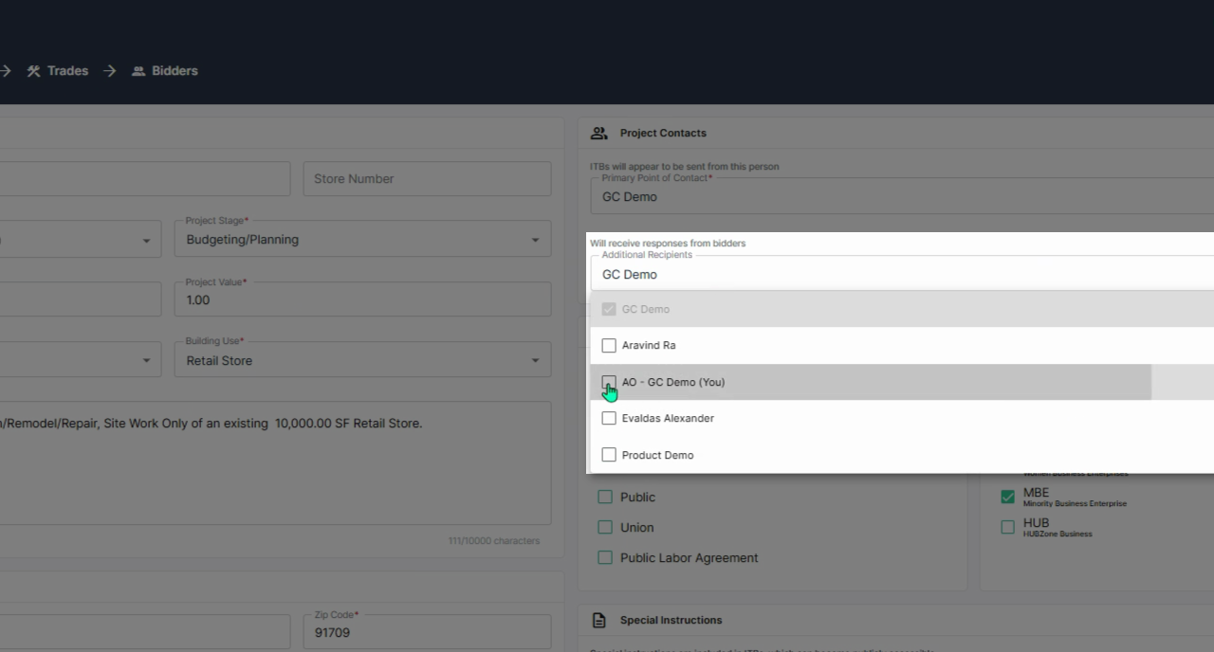Uncheck the MBE Minority Business Enterprise checkbox

pos(1007,497)
